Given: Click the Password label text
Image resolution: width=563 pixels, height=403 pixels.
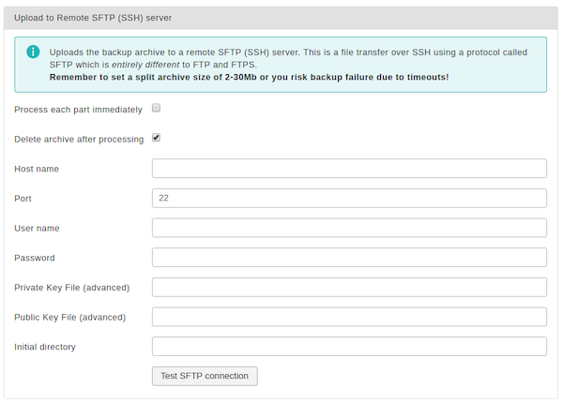Looking at the screenshot, I should click(x=35, y=258).
